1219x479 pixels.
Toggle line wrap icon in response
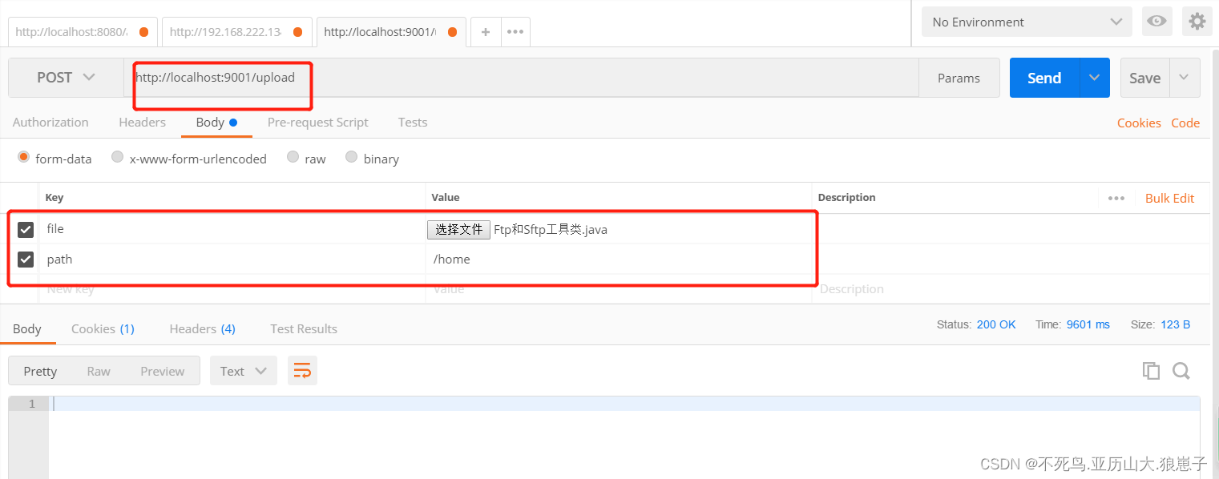coord(302,371)
